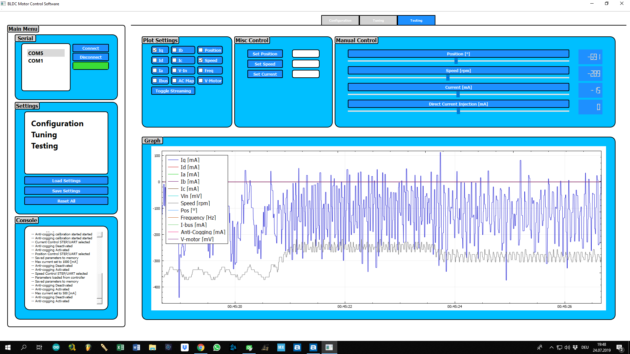Image resolution: width=630 pixels, height=354 pixels.
Task: Open Arduino IDE from the taskbar
Action: click(56, 347)
